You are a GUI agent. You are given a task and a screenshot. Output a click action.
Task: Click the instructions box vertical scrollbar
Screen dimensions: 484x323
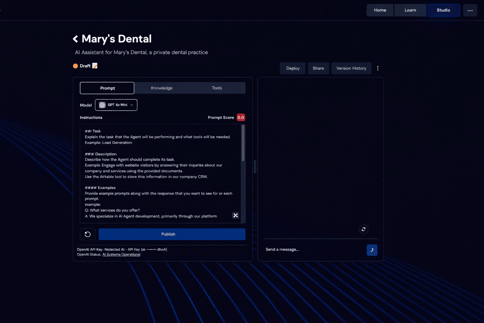243,144
